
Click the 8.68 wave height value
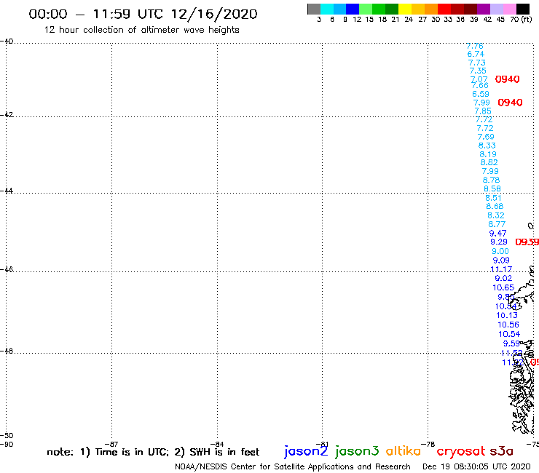click(495, 207)
